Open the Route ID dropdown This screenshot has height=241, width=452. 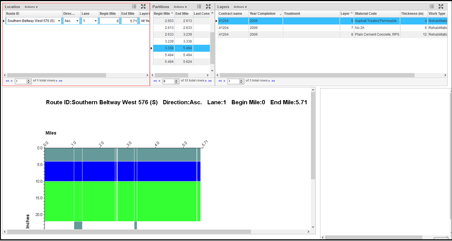click(59, 21)
